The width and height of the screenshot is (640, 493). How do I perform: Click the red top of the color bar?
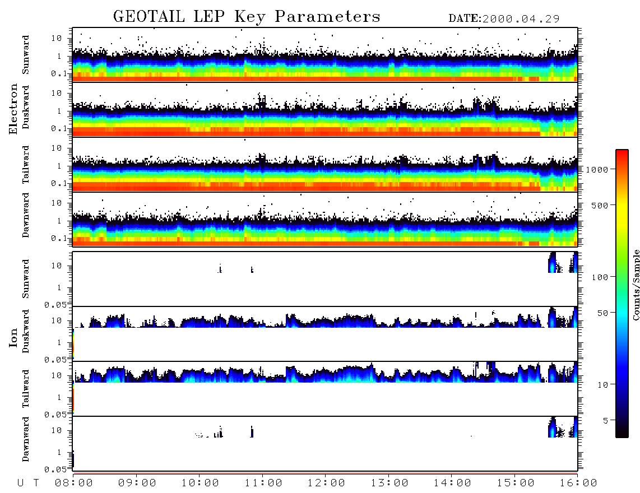(x=622, y=155)
